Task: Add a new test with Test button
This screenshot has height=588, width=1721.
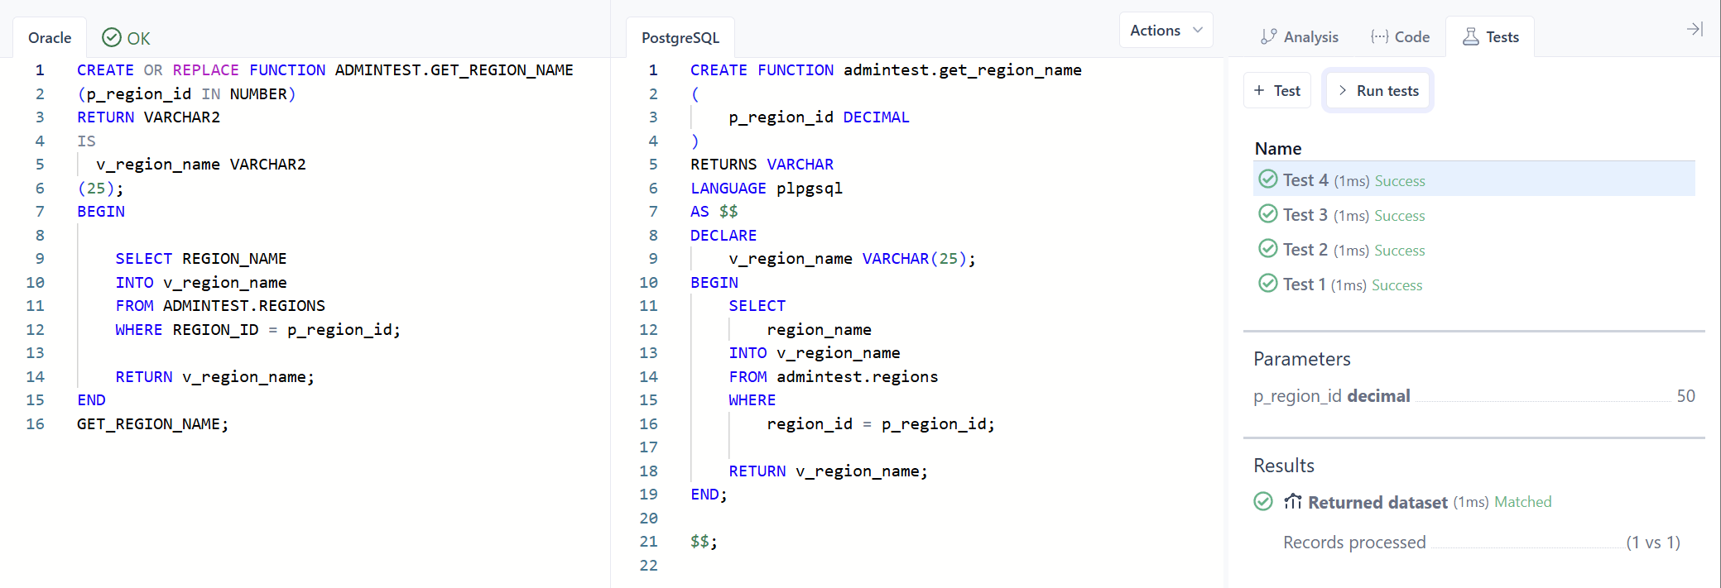Action: point(1276,91)
